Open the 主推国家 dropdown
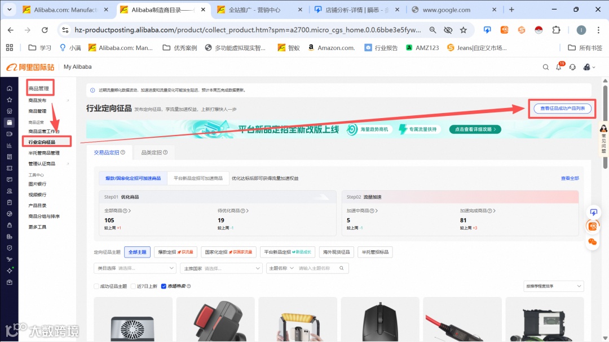Image resolution: width=609 pixels, height=342 pixels. (x=222, y=268)
